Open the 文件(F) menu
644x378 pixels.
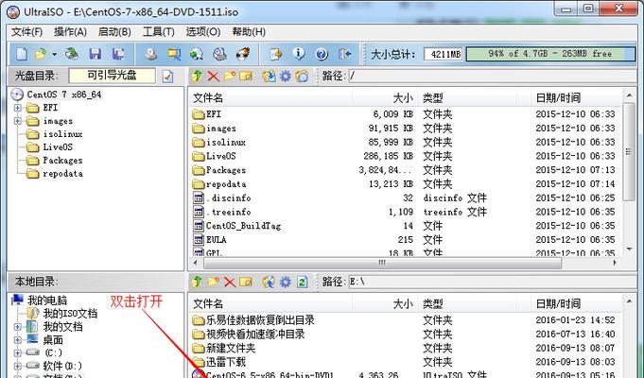point(26,31)
